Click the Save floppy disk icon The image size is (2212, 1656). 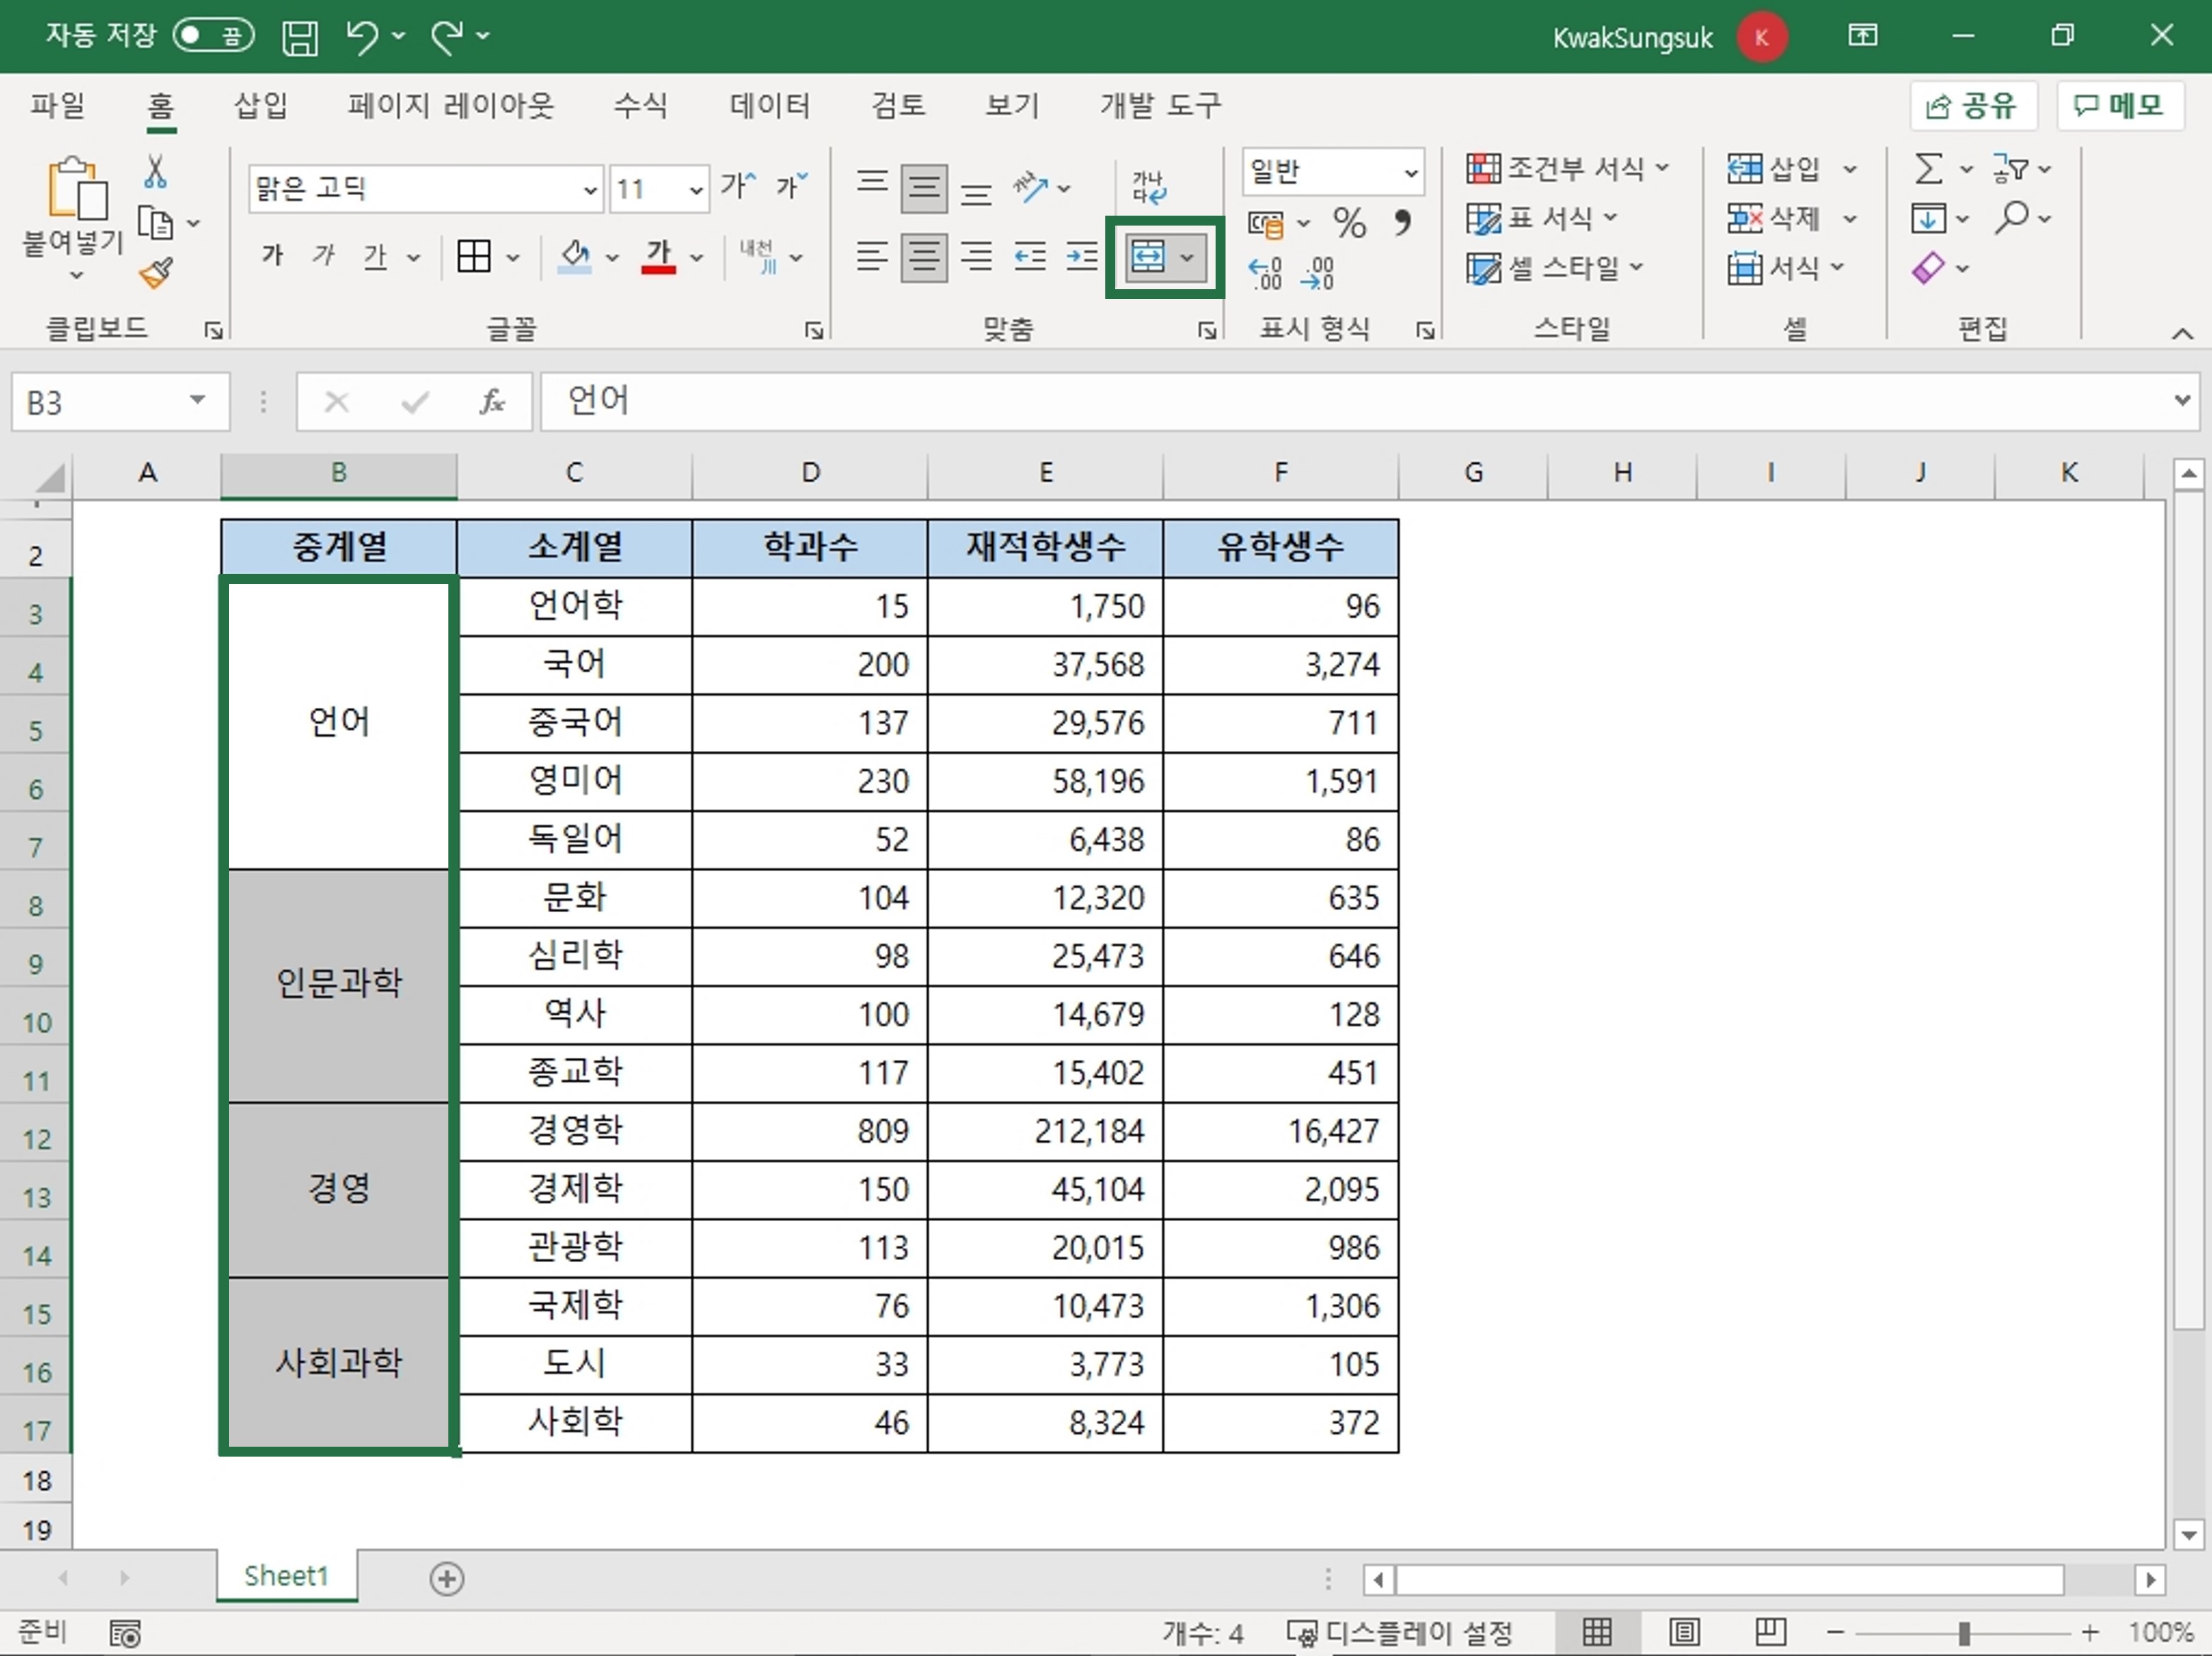[299, 37]
